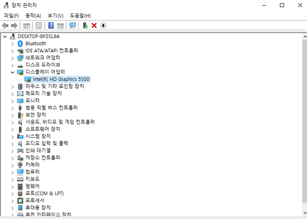Click the properties toolbar icon
The image size is (307, 219).
coord(39,25)
